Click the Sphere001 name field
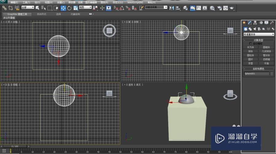The width and height of the screenshot is (276, 154). click(x=256, y=74)
